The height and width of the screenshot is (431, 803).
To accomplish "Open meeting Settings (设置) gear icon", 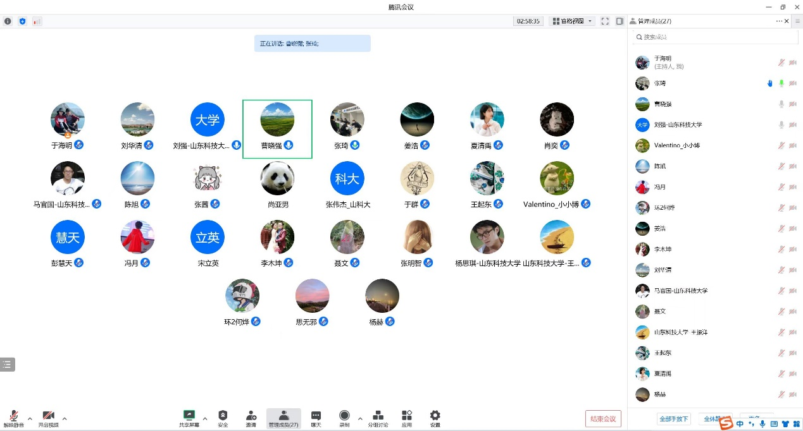I will tap(435, 417).
